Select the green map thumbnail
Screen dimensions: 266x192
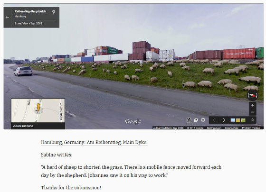pos(243,120)
